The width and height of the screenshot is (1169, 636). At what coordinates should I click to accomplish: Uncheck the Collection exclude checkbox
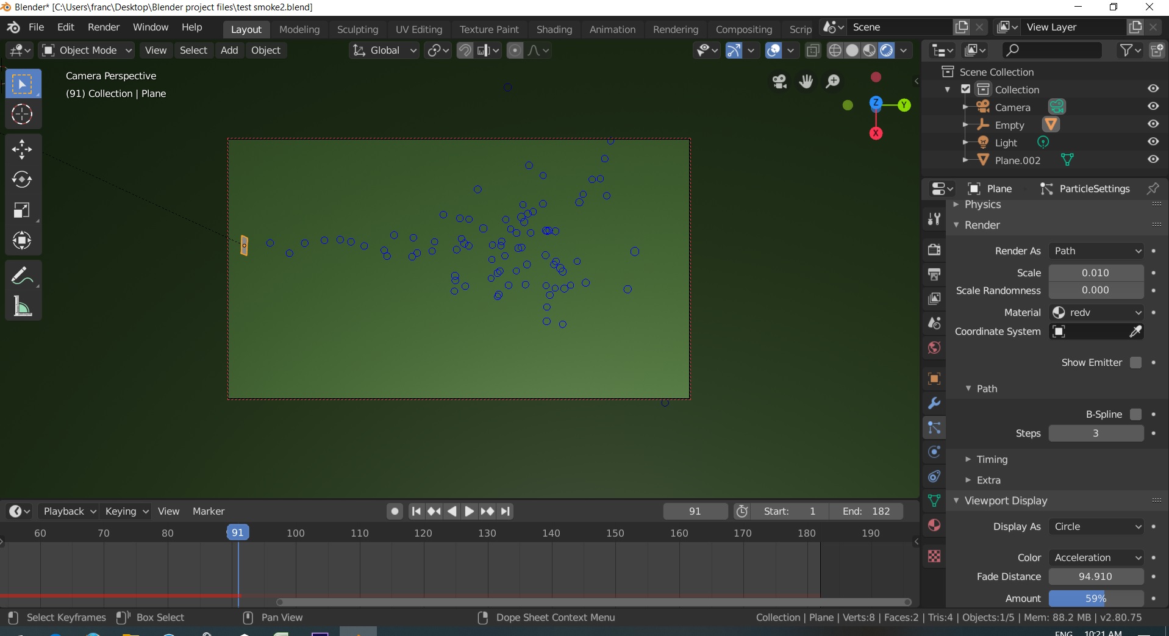966,89
